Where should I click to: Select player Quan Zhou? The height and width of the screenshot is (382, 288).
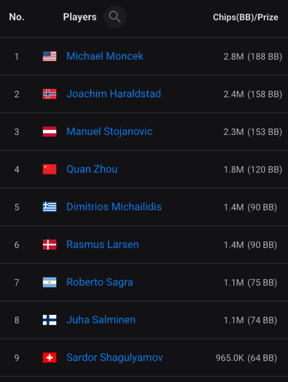click(x=92, y=169)
